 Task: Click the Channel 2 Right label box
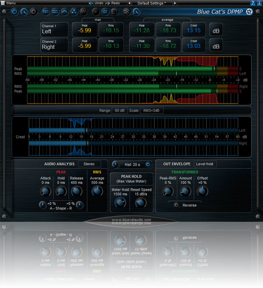[54, 45]
